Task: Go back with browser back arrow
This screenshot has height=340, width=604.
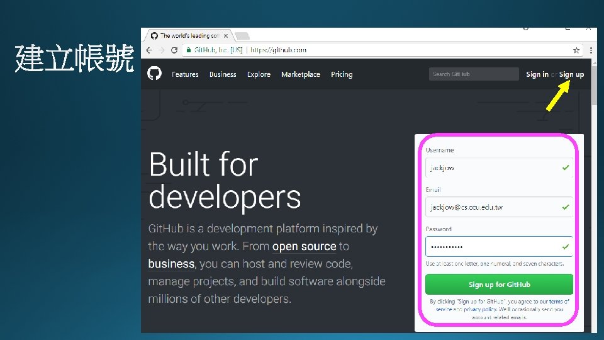Action: [150, 50]
